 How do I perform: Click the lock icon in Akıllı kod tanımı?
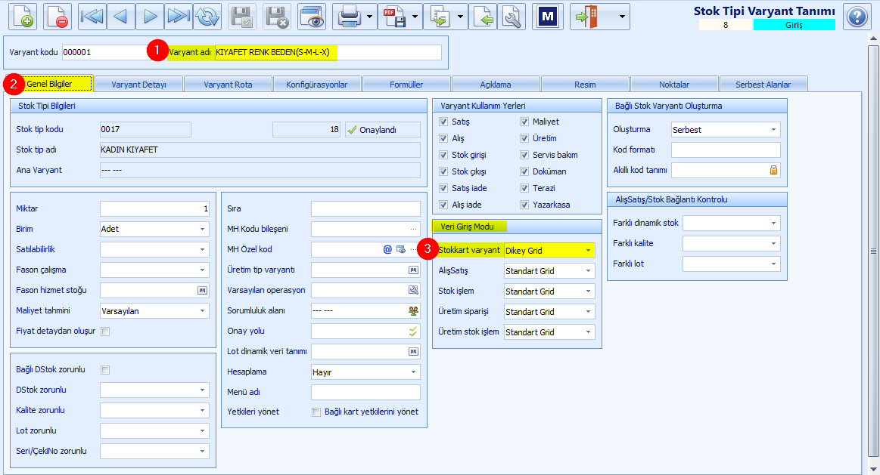click(x=773, y=170)
